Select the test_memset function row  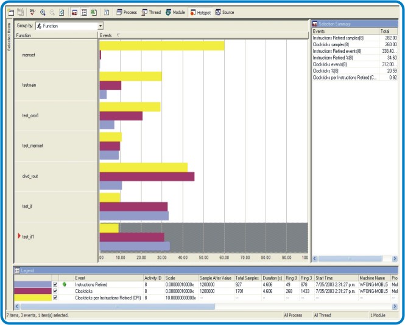coord(56,146)
